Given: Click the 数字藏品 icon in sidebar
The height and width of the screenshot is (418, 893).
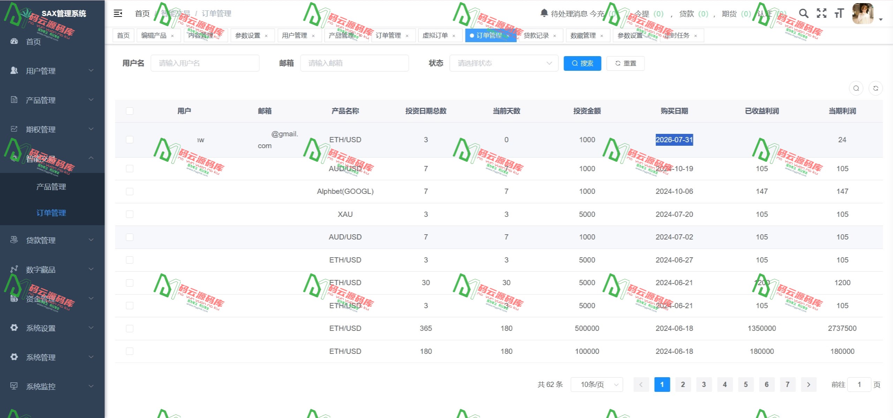Looking at the screenshot, I should click(14, 269).
